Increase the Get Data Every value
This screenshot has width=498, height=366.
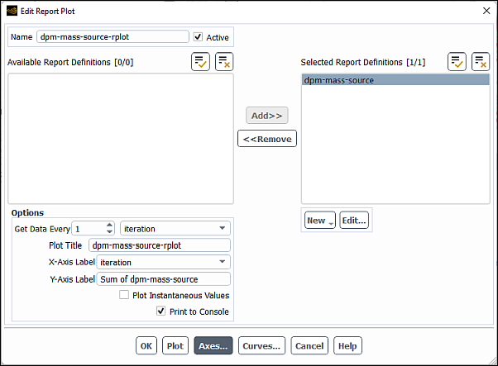109,225
